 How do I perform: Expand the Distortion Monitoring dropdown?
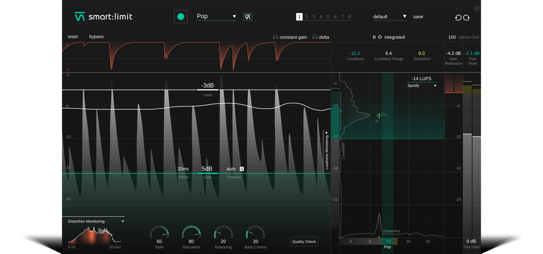[96, 221]
